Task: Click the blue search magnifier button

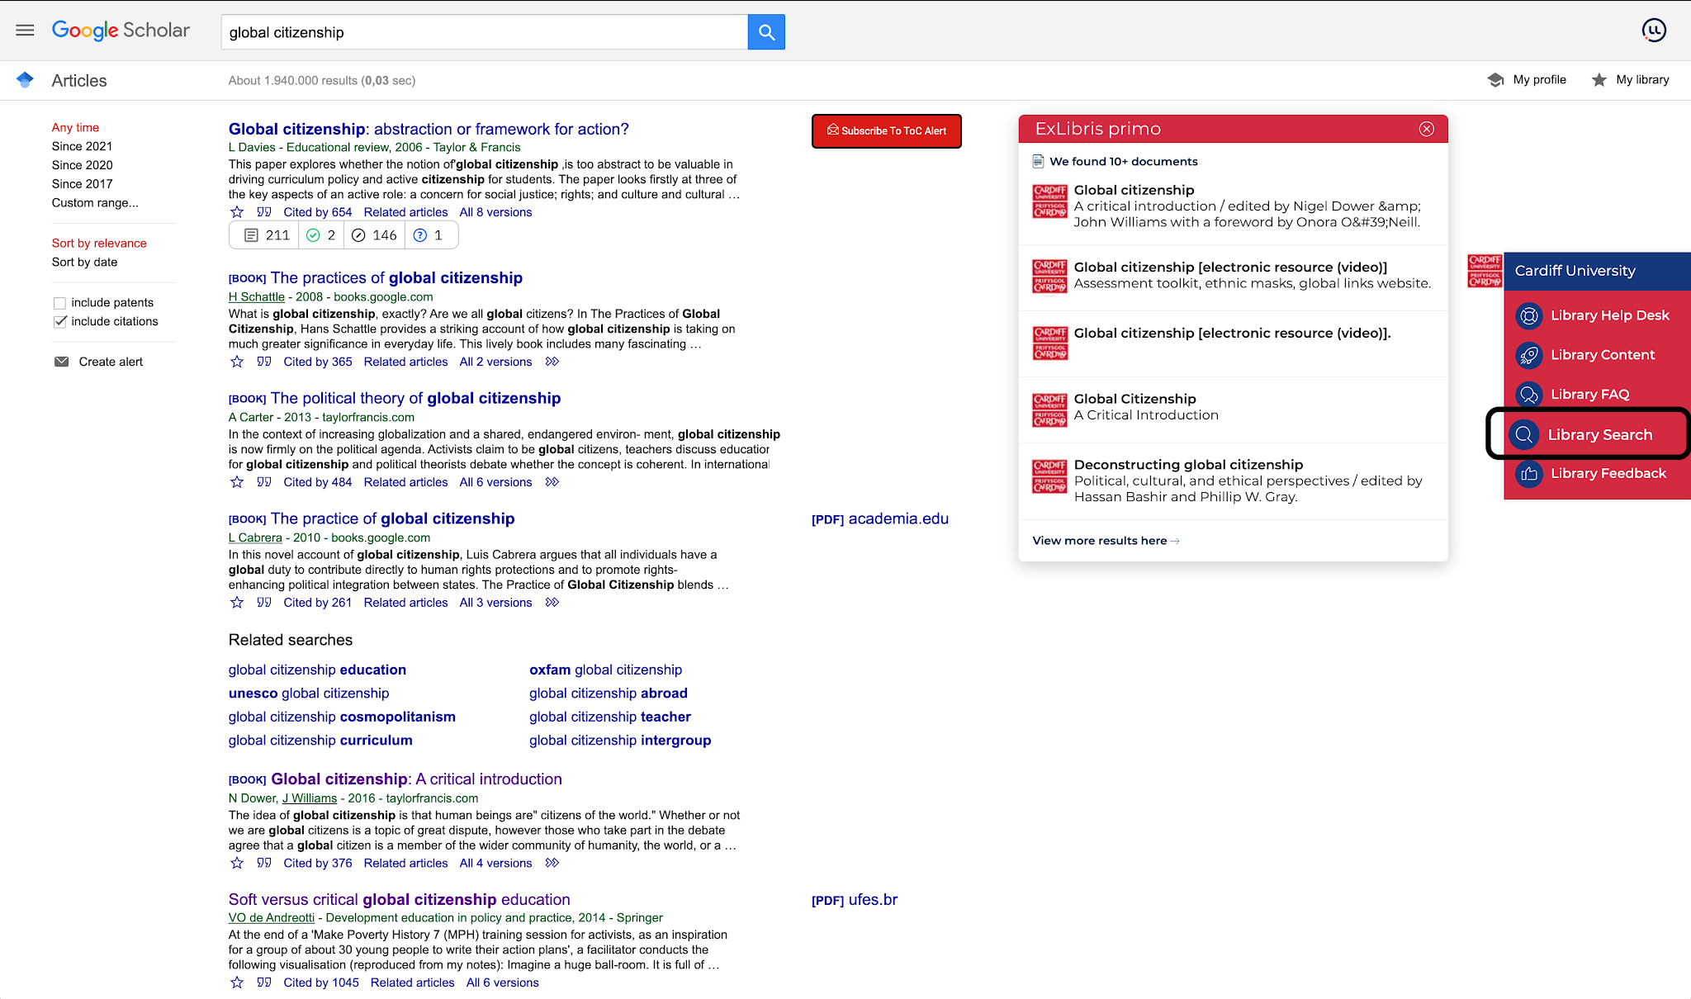Action: point(766,32)
